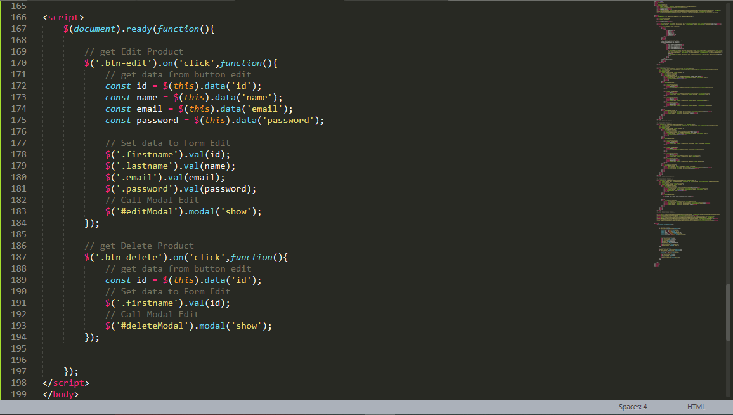Viewport: 733px width, 415px height.
Task: Click the minimap code overview
Action: pos(689,135)
